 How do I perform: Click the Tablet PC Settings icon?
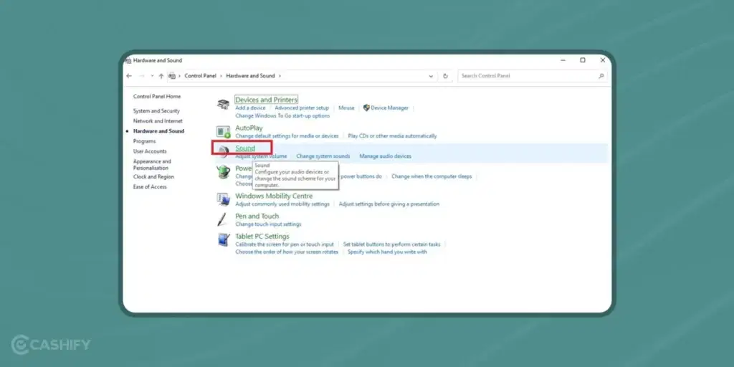tap(224, 240)
